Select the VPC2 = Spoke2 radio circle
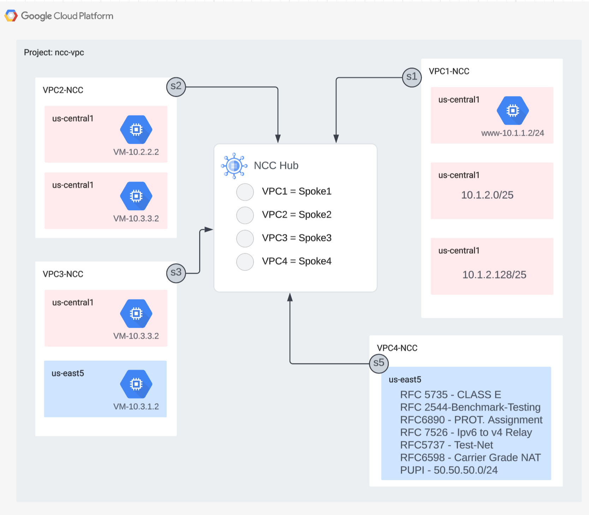Viewport: 589px width, 515px height. [x=245, y=215]
